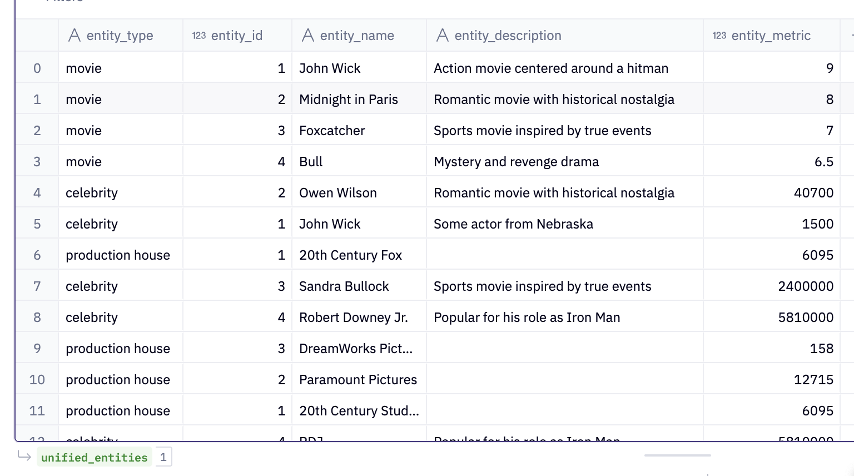Screen dimensions: 854x476
Task: Click the metric value 40700
Action: tap(814, 193)
